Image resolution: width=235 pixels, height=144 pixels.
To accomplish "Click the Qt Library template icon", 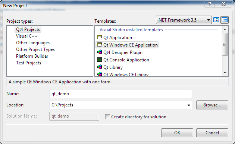I will click(x=100, y=67).
